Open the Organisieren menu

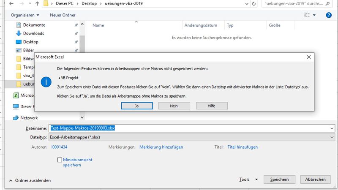tap(25, 15)
